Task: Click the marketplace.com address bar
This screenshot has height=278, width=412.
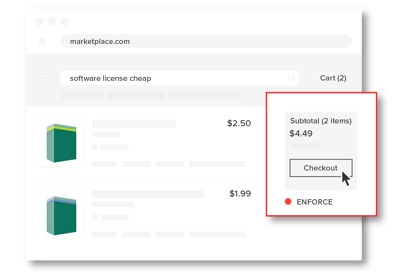Action: pos(206,41)
